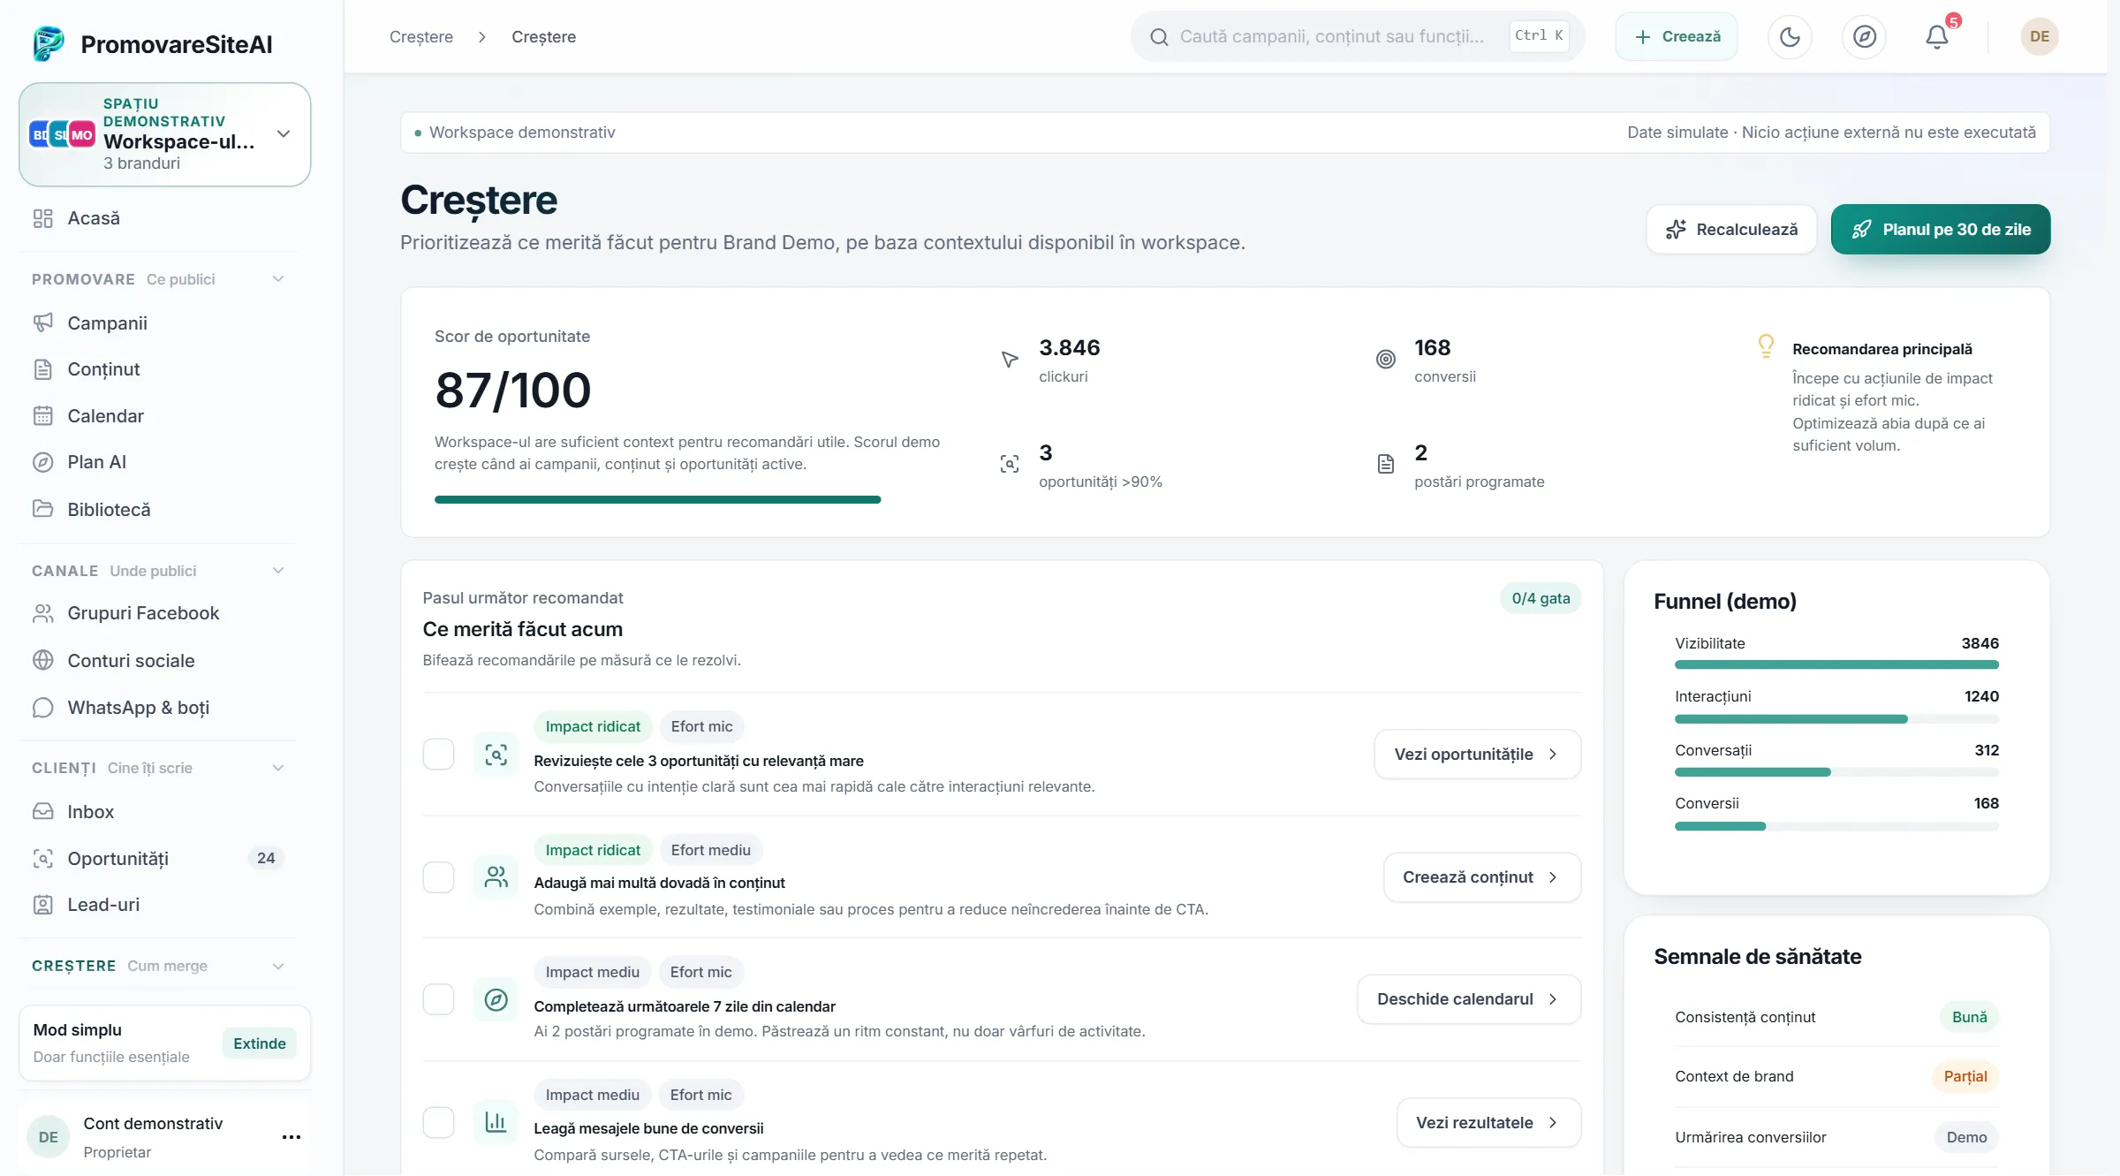2120x1176 pixels.
Task: Open the DE user avatar menu
Action: [x=2039, y=36]
